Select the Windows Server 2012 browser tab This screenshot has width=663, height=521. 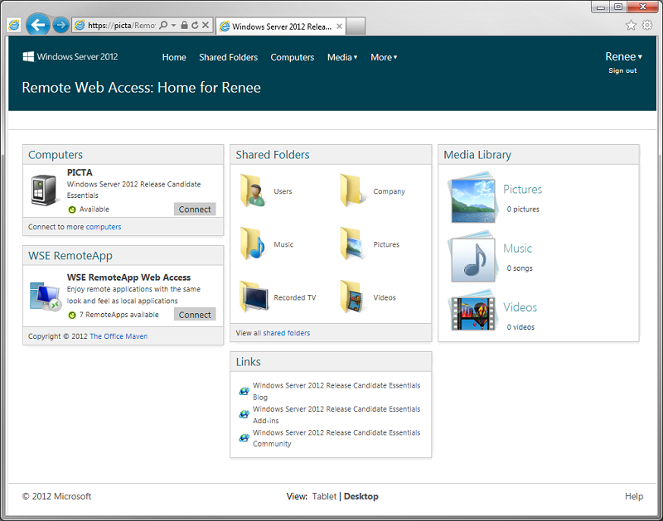click(x=281, y=27)
